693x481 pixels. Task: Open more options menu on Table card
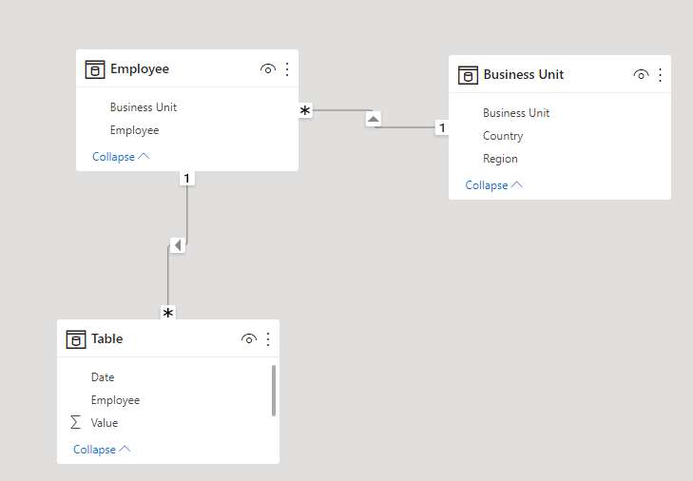coord(268,339)
